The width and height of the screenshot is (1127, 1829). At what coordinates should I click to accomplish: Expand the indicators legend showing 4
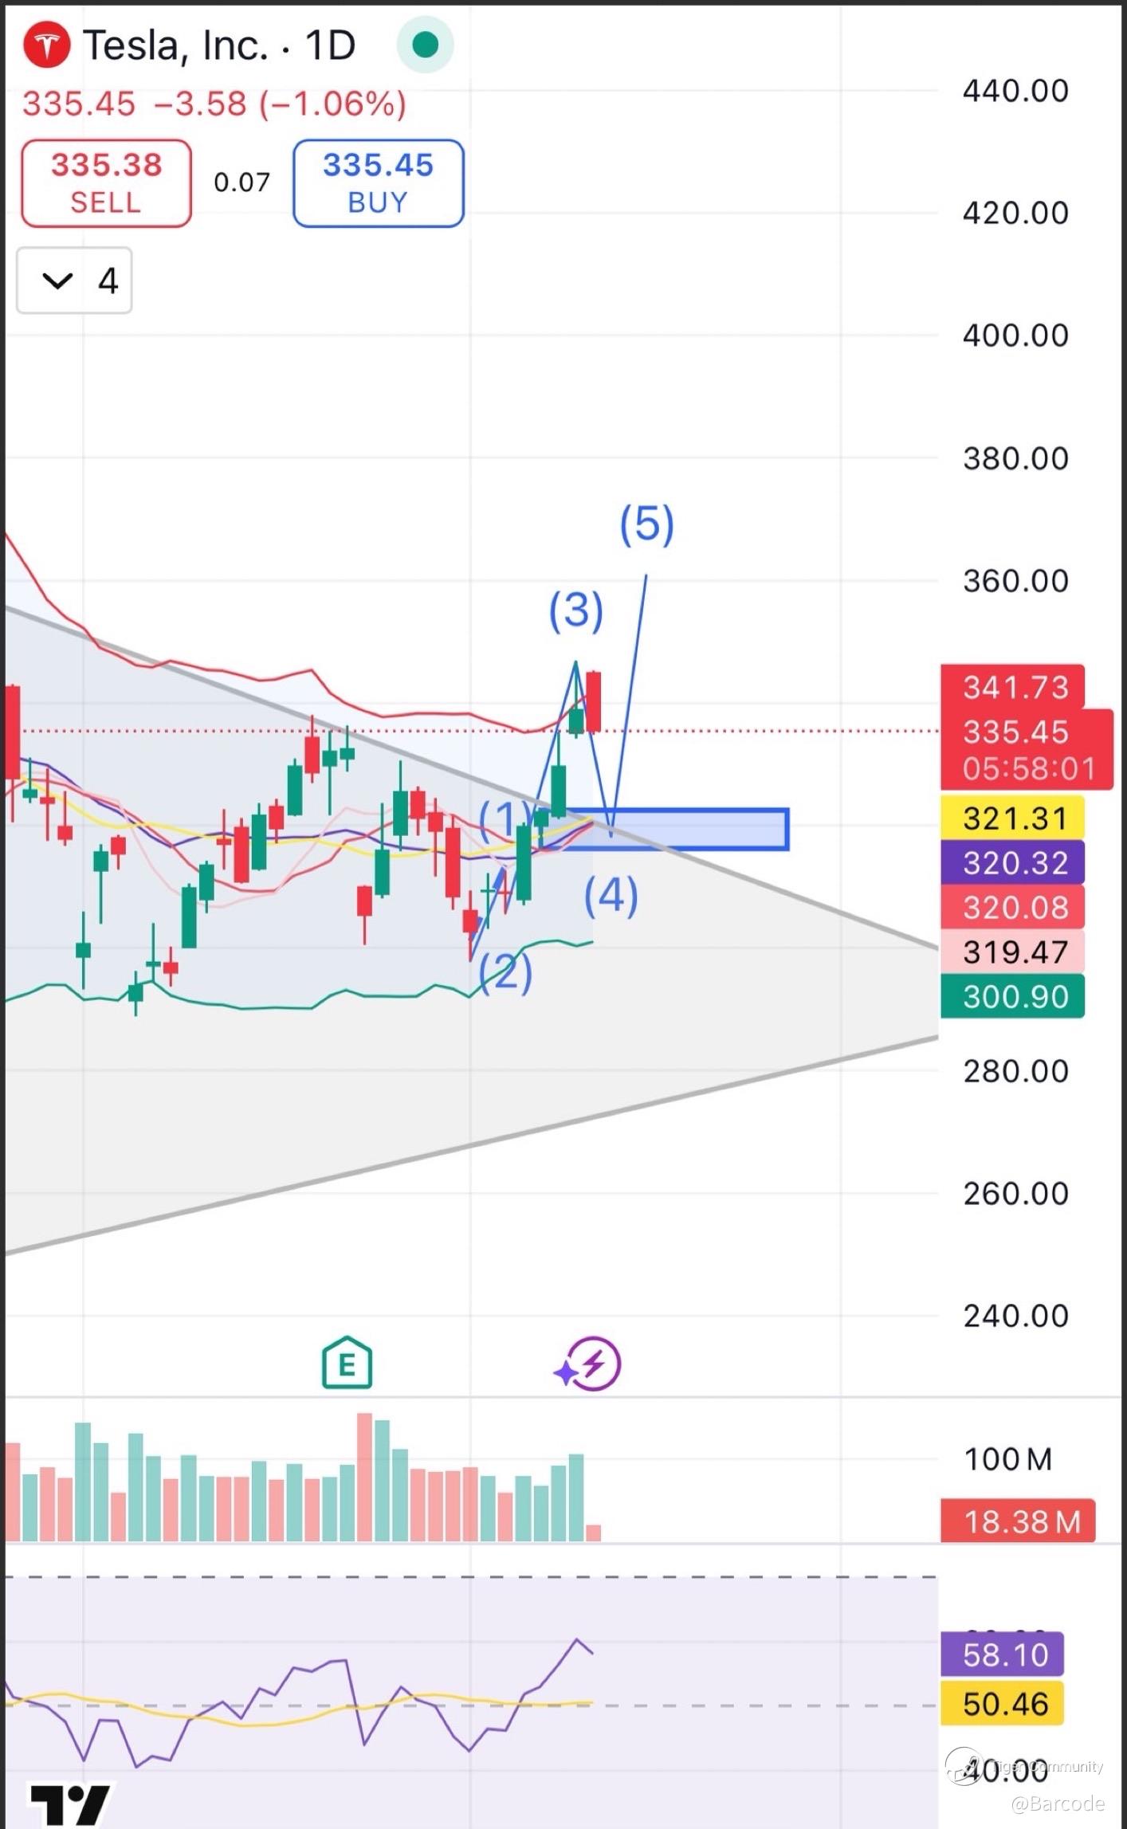(x=74, y=281)
